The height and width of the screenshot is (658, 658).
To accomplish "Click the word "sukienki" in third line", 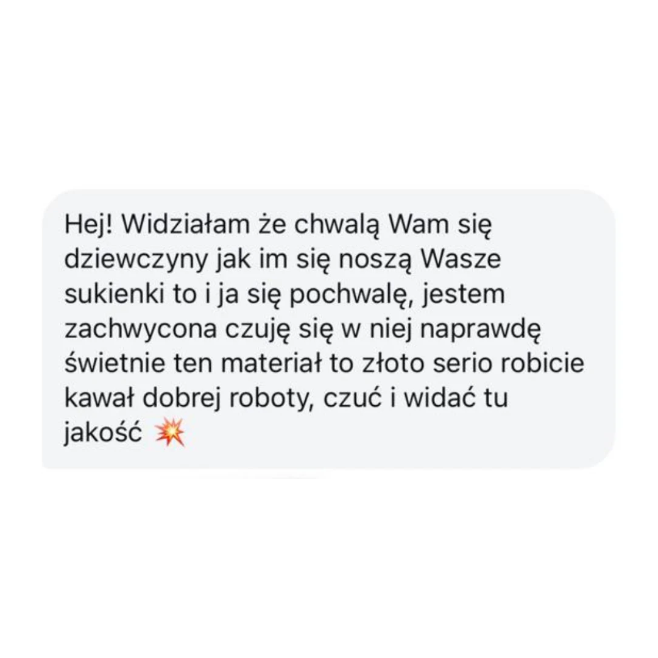I will click(114, 294).
